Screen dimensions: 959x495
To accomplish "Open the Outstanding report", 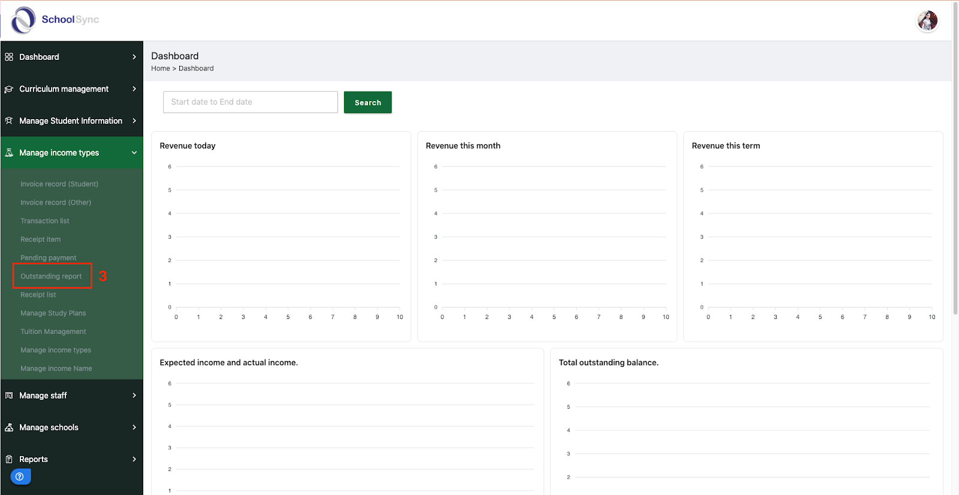I will [x=51, y=277].
